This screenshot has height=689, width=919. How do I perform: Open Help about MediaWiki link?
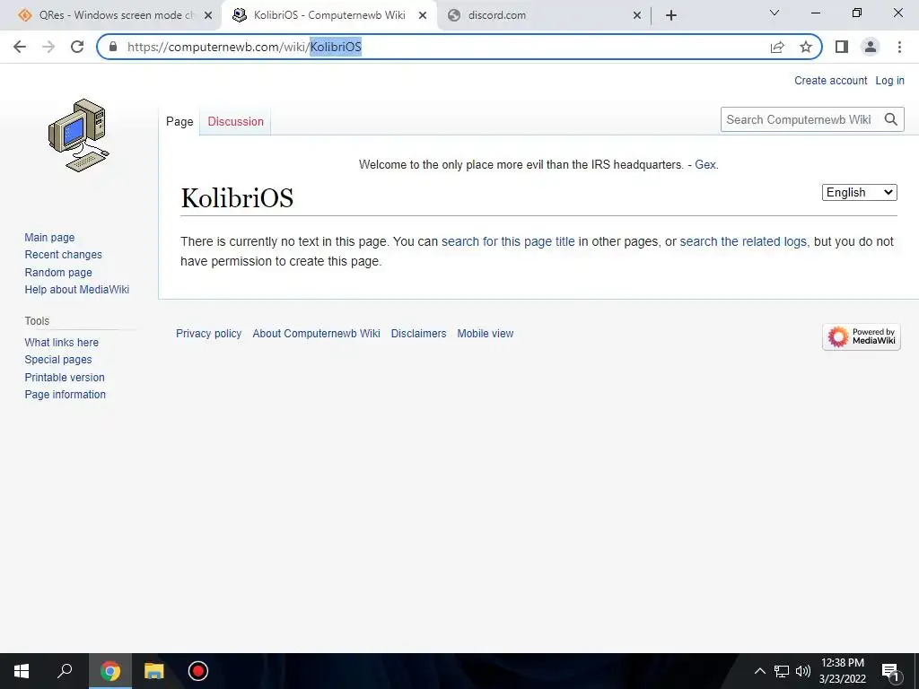[x=77, y=290]
